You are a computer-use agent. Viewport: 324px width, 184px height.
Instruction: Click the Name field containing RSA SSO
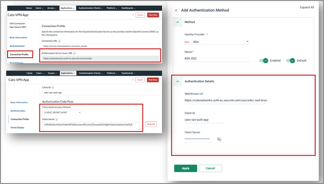click(x=217, y=59)
